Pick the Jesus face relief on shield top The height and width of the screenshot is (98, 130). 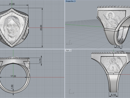(12, 28)
